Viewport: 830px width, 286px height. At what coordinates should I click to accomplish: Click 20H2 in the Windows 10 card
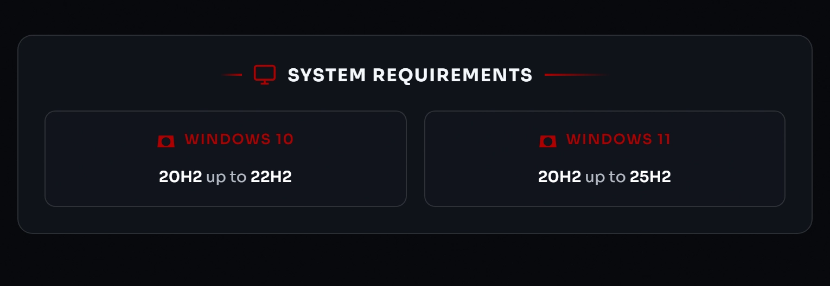[180, 177]
